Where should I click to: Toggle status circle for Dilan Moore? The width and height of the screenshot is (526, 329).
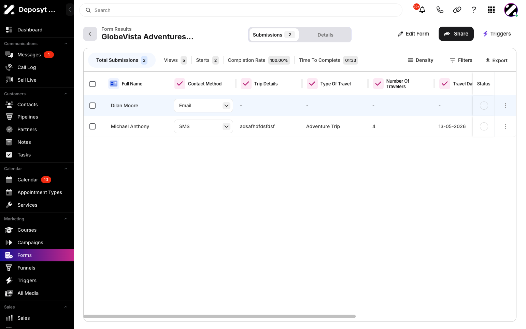click(484, 106)
